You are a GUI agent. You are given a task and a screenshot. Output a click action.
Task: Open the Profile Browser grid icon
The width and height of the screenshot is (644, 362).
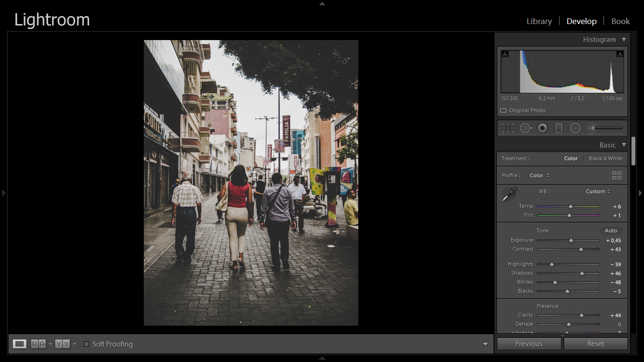[617, 175]
